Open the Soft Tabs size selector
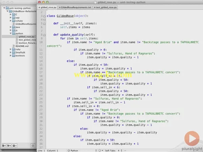 point(113,150)
